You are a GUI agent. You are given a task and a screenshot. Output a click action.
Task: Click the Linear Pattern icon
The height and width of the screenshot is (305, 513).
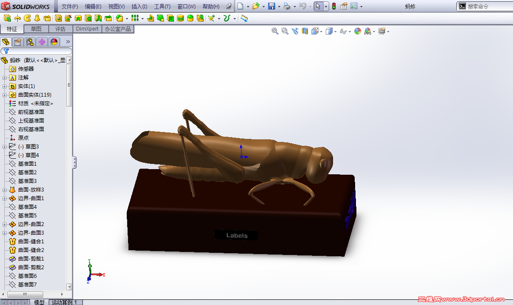click(135, 18)
